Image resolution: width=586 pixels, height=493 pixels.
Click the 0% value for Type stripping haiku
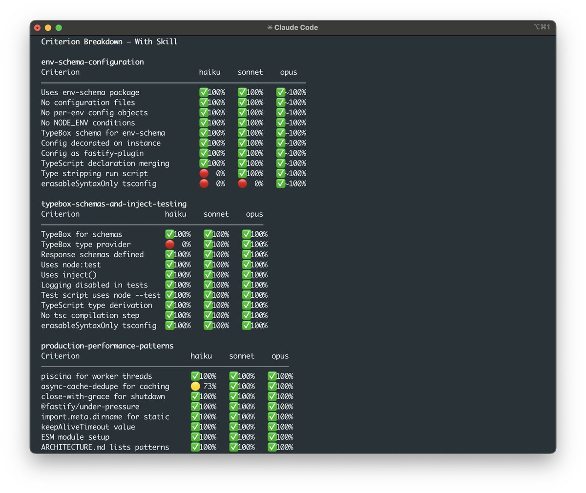pos(221,174)
